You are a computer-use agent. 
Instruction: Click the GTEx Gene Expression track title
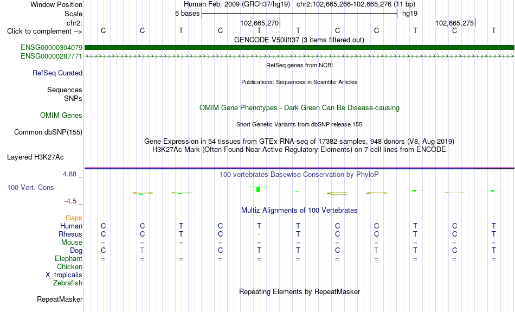299,142
